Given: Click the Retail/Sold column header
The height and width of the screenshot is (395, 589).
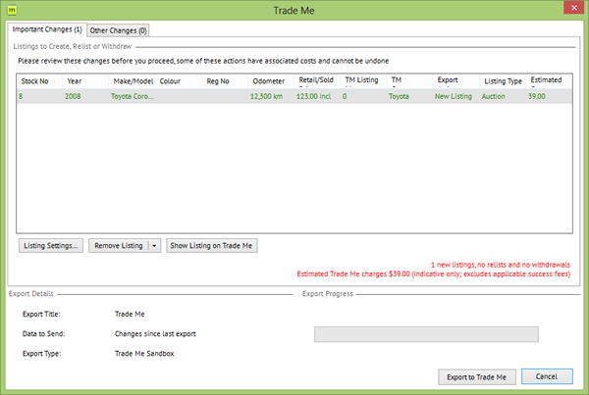Looking at the screenshot, I should [x=317, y=81].
